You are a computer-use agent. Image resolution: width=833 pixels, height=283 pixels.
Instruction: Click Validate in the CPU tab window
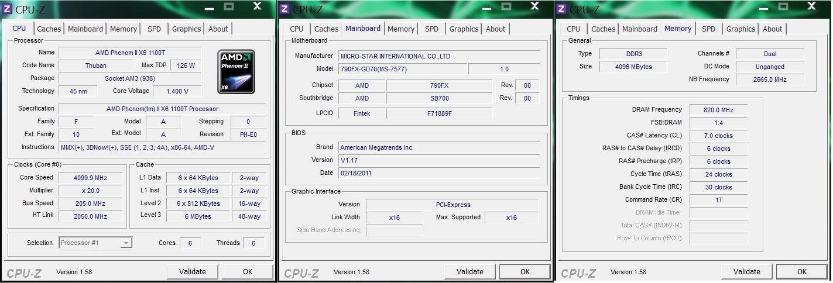(x=193, y=271)
